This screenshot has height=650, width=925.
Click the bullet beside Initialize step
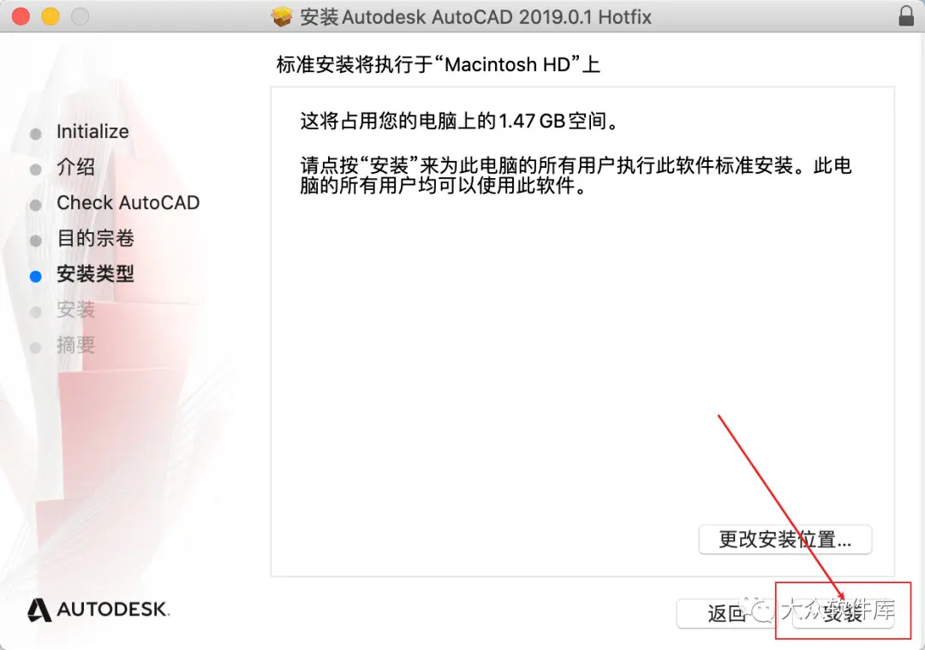(x=35, y=134)
